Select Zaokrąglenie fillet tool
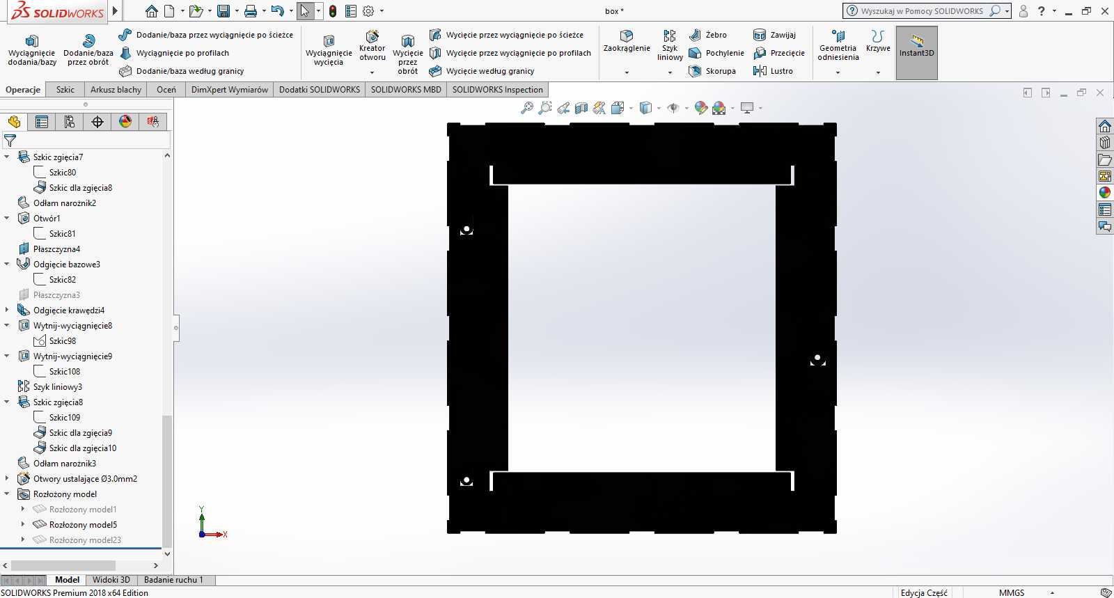 (627, 42)
